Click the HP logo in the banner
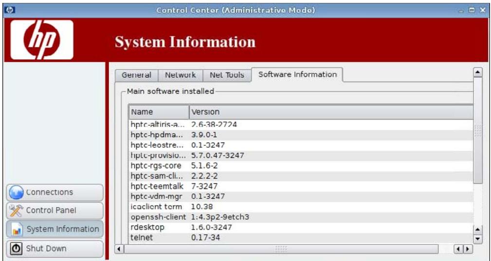The image size is (491, 261). (42, 40)
